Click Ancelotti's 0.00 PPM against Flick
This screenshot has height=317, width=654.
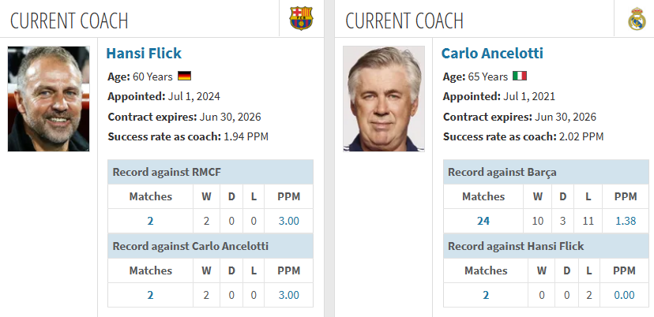click(x=625, y=295)
